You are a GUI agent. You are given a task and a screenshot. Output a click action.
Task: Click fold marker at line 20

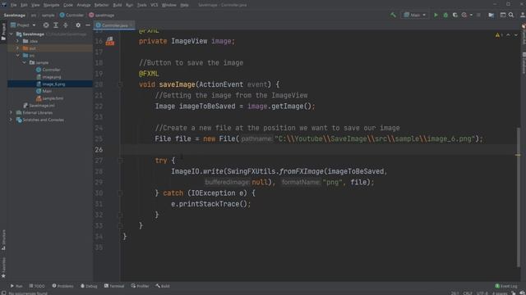point(120,84)
